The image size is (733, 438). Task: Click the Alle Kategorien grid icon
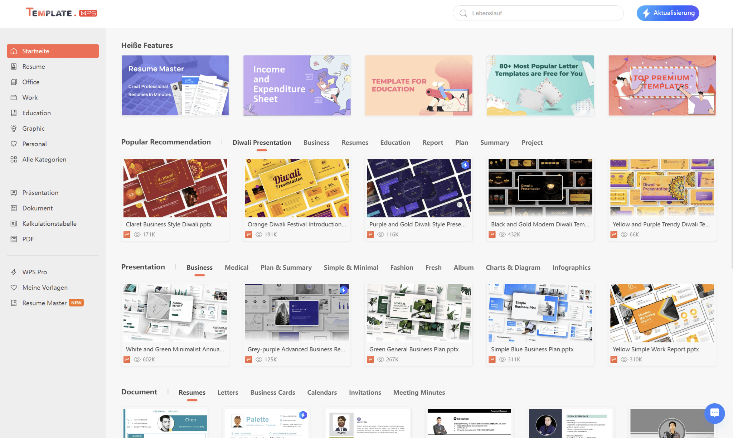click(x=14, y=159)
